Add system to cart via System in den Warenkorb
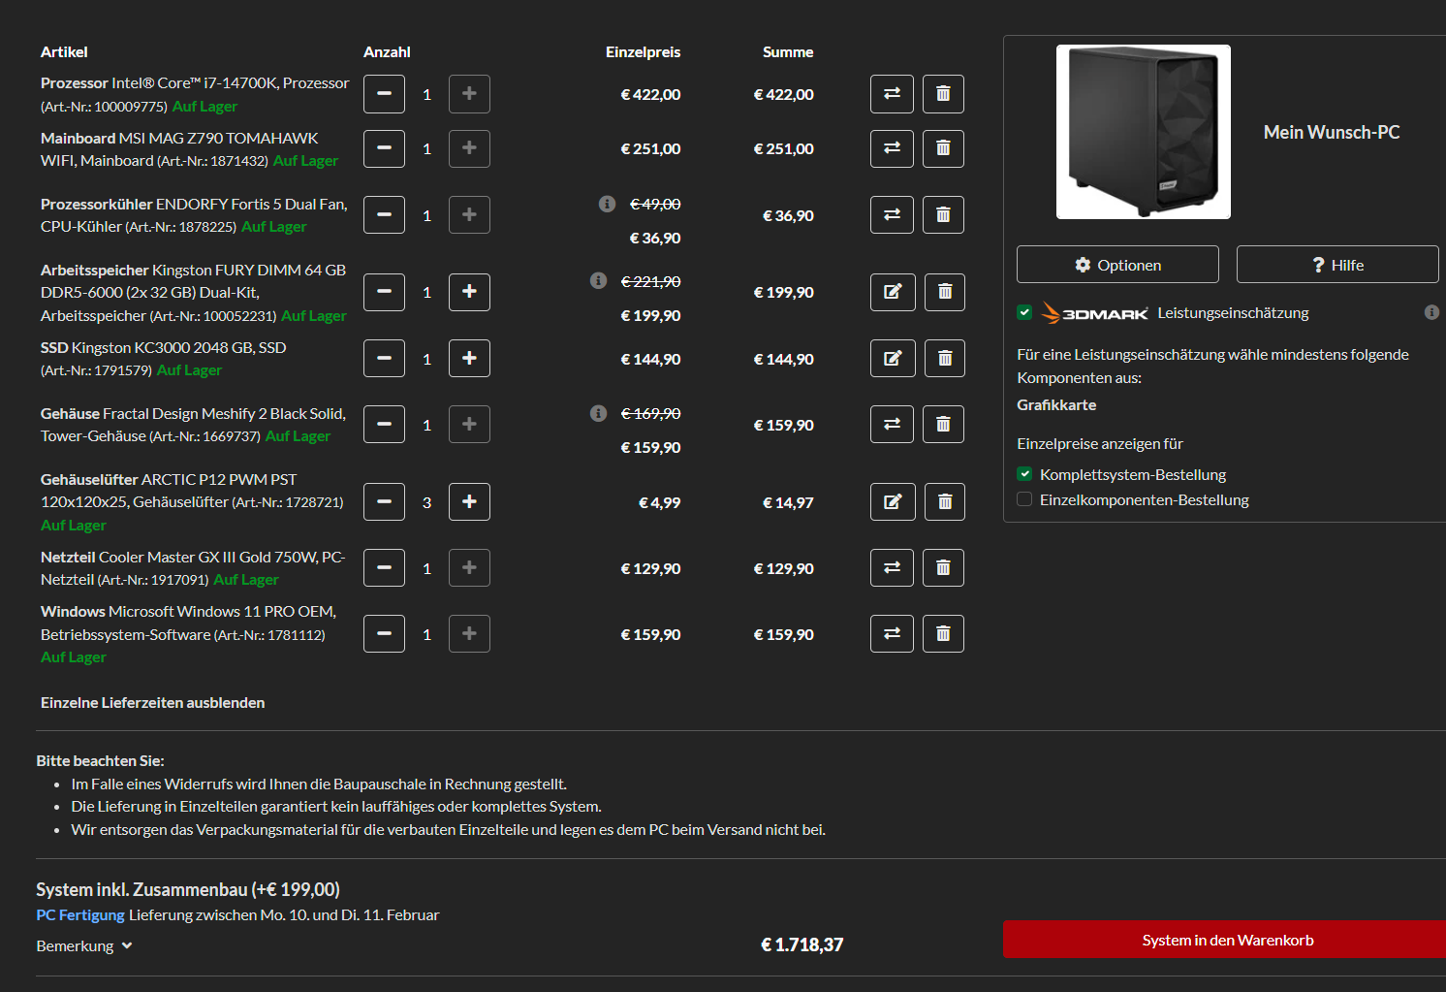This screenshot has height=992, width=1446. pyautogui.click(x=1226, y=940)
